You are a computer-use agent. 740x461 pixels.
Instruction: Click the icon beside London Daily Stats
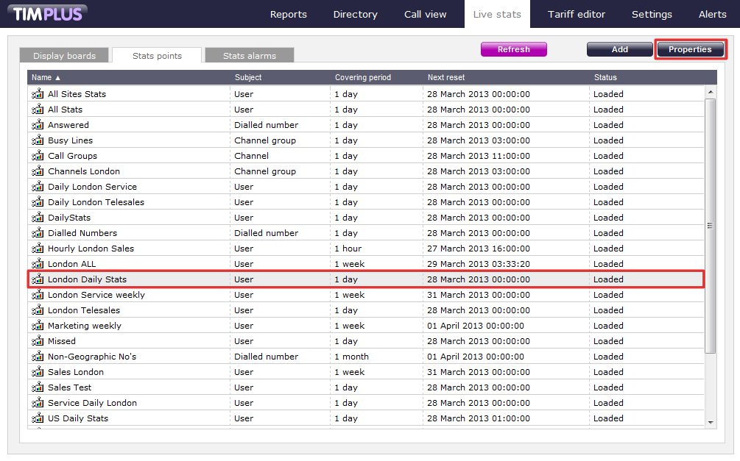click(x=37, y=279)
